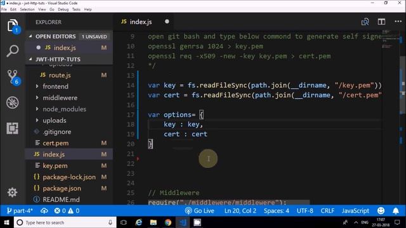Open the File menu
Image resolution: width=406 pixels, height=228 pixels.
point(4,9)
